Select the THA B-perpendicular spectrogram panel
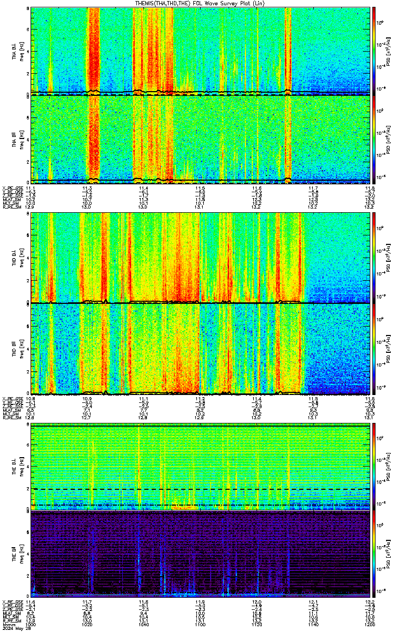The height and width of the screenshot is (632, 395). point(200,50)
